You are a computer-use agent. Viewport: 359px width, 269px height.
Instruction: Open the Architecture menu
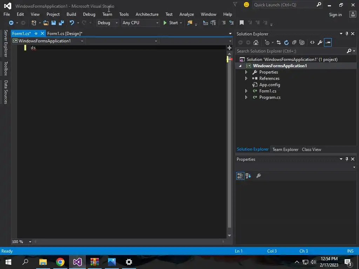147,14
